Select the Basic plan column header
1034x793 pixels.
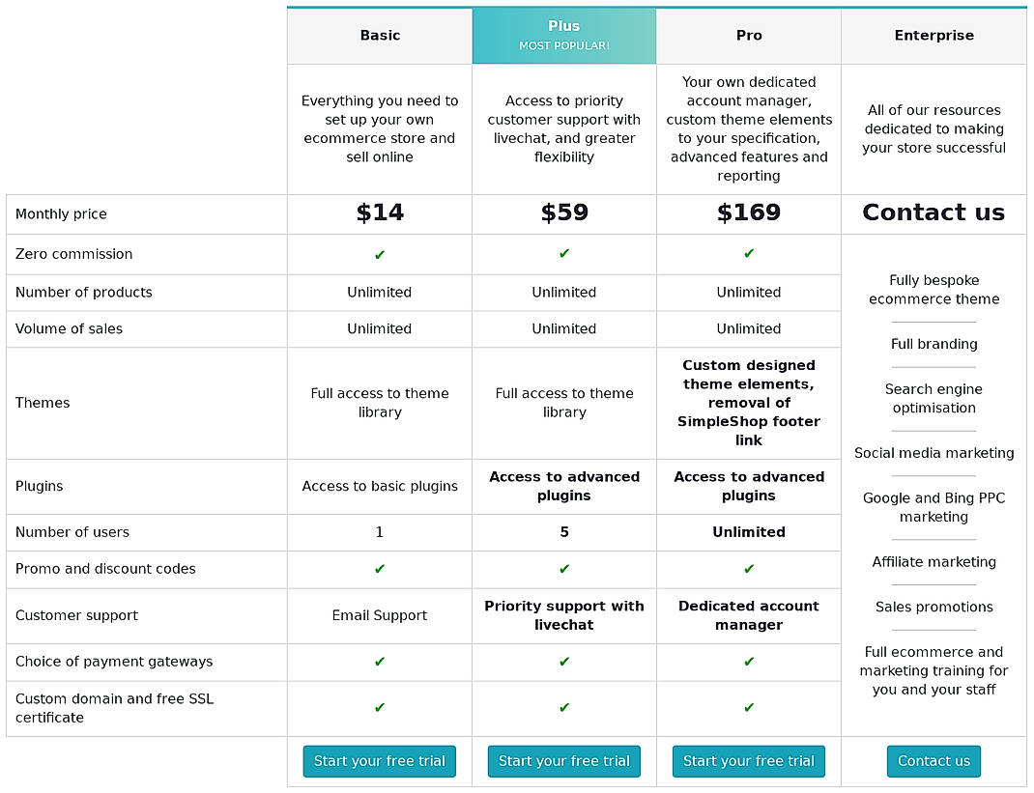click(x=379, y=35)
